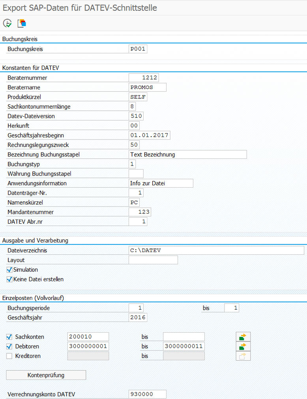Edit the Geschäftsjahr field
This screenshot has width=307, height=399.
pyautogui.click(x=138, y=317)
